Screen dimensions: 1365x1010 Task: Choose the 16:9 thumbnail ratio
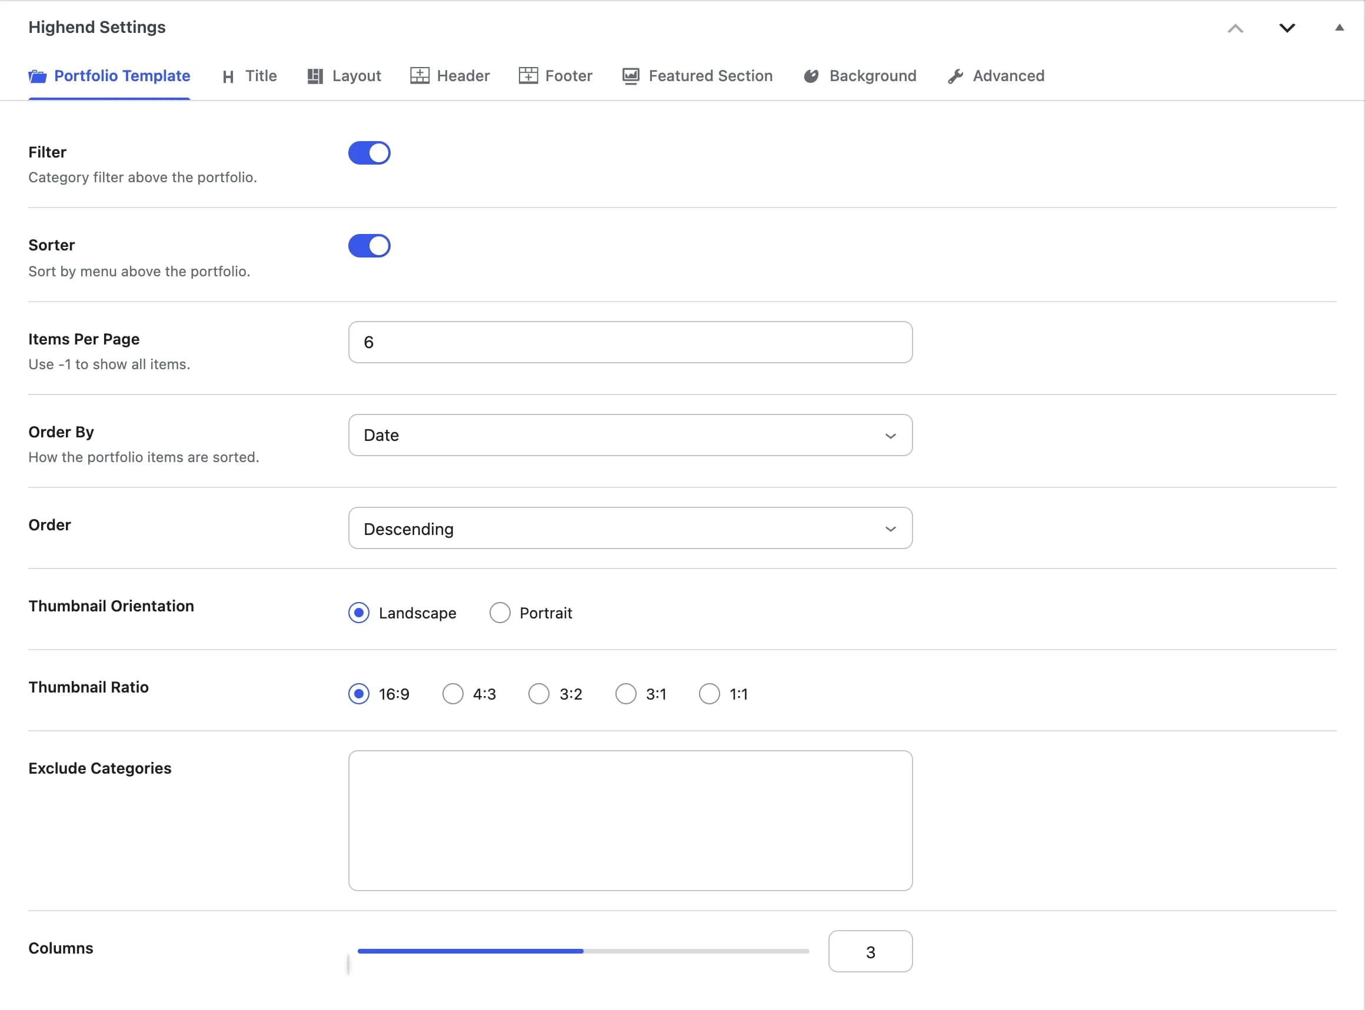click(358, 694)
